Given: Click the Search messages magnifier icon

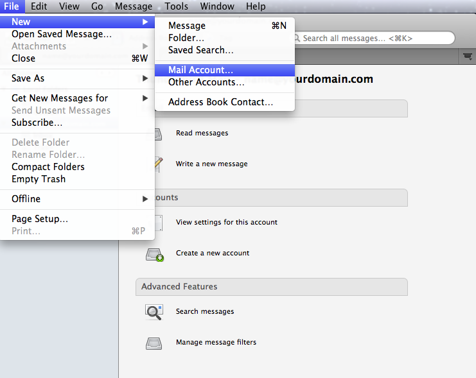Looking at the screenshot, I should (154, 312).
